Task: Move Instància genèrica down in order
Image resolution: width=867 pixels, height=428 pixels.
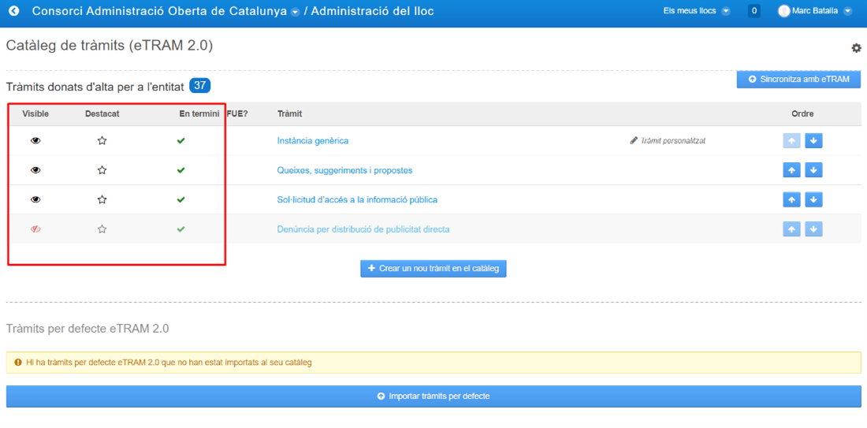Action: pyautogui.click(x=813, y=141)
